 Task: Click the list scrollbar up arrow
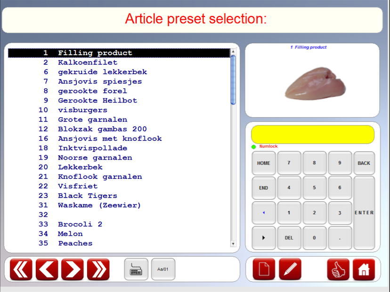(233, 51)
